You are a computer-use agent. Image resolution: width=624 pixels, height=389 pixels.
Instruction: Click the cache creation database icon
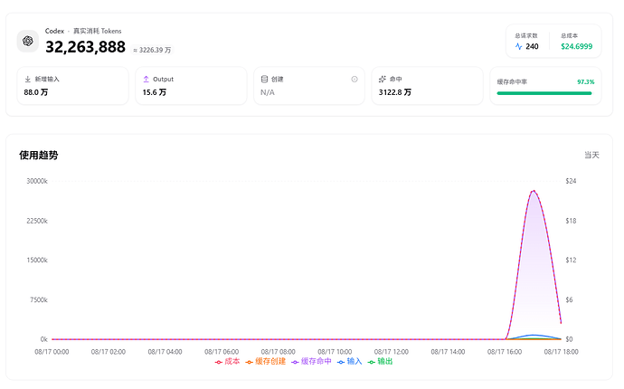264,80
